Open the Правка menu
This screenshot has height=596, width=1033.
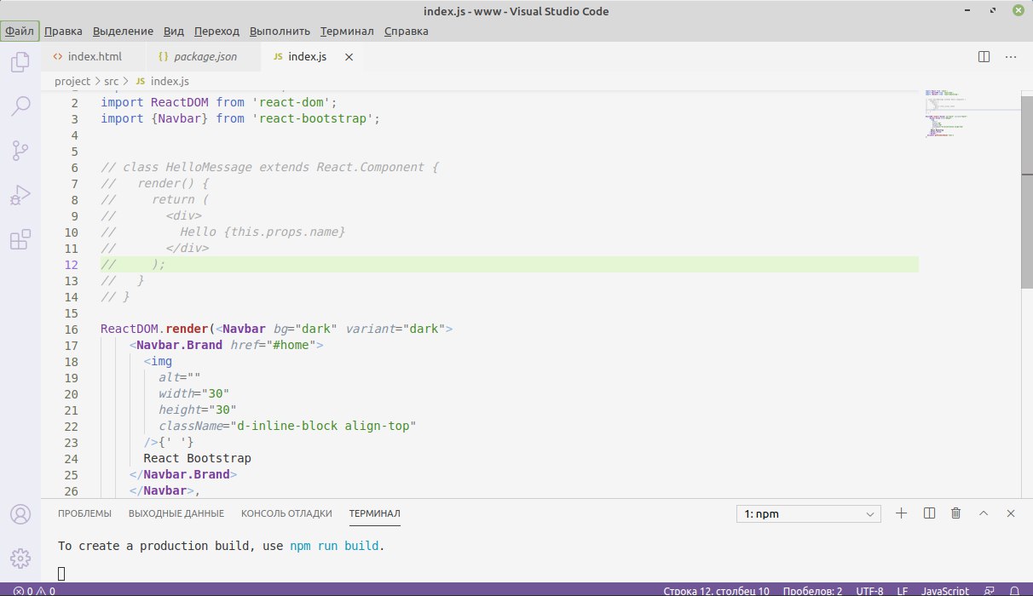63,32
